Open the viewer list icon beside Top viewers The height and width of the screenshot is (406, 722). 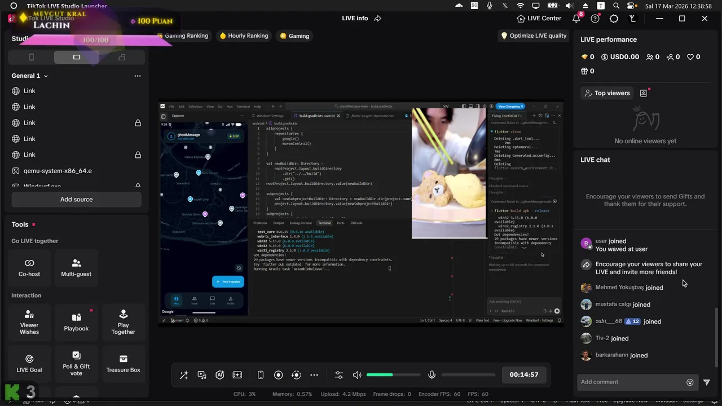644,93
